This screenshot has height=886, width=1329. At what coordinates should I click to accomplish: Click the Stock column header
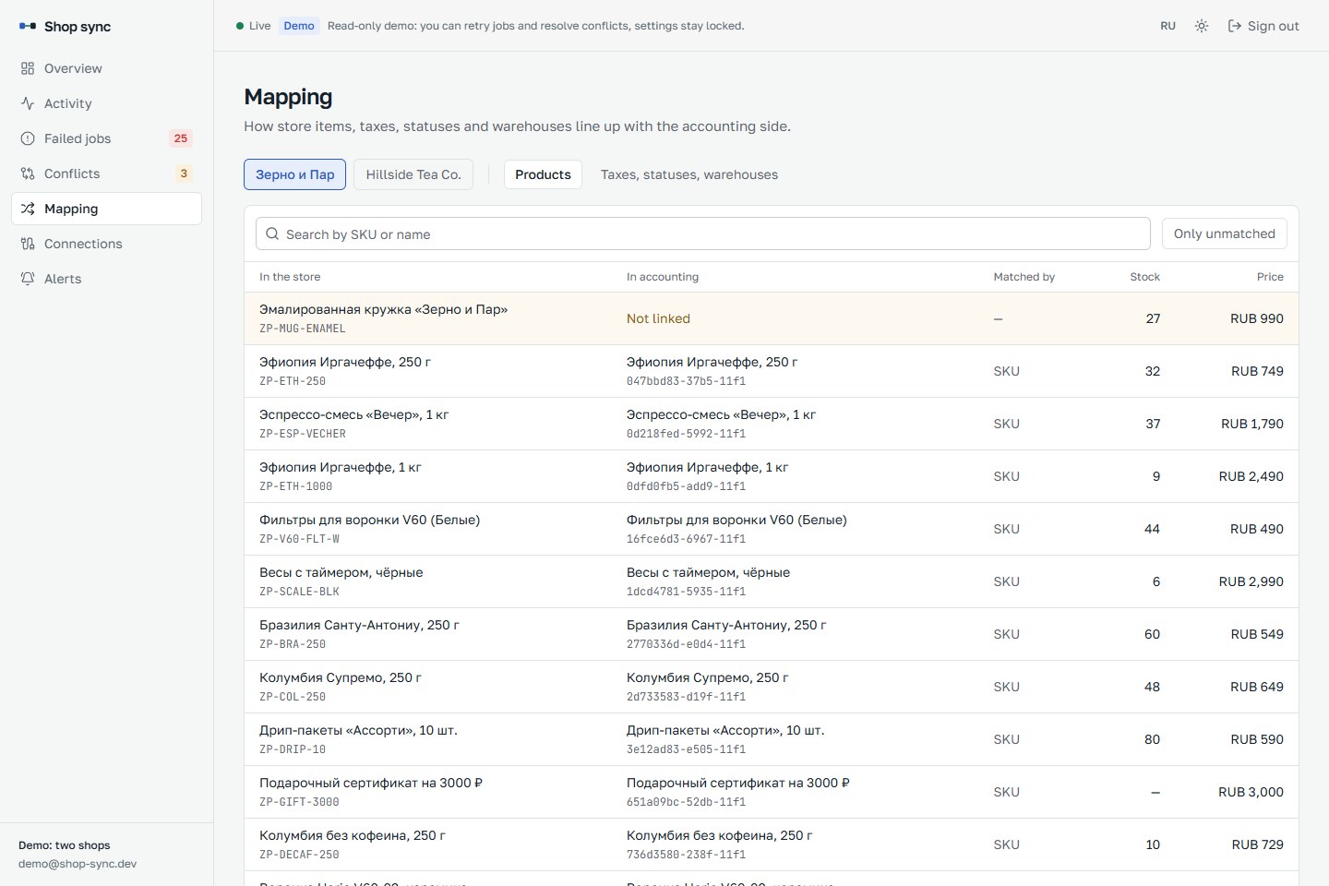coord(1144,277)
